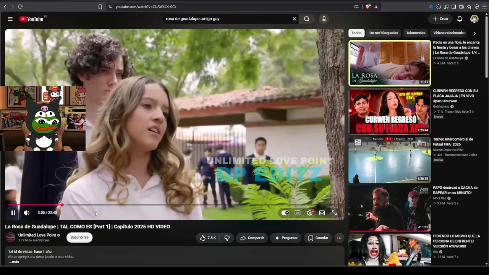Start voice search with the microphone
Image resolution: width=489 pixels, height=275 pixels.
(x=324, y=19)
